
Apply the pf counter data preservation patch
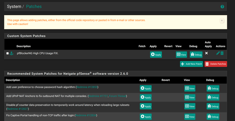tap(146, 106)
